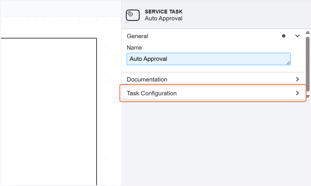Click the SERVICE TASK header label
Image resolution: width=311 pixels, height=186 pixels.
[x=164, y=12]
